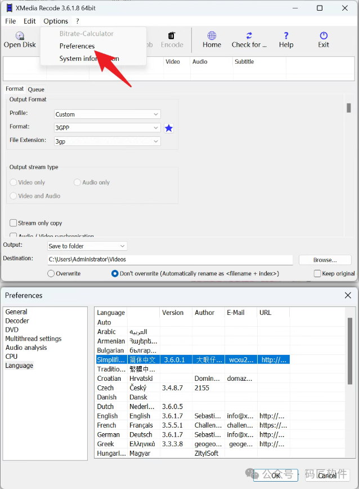Choose Preferences from the Options menu
359x489 pixels.
click(77, 46)
